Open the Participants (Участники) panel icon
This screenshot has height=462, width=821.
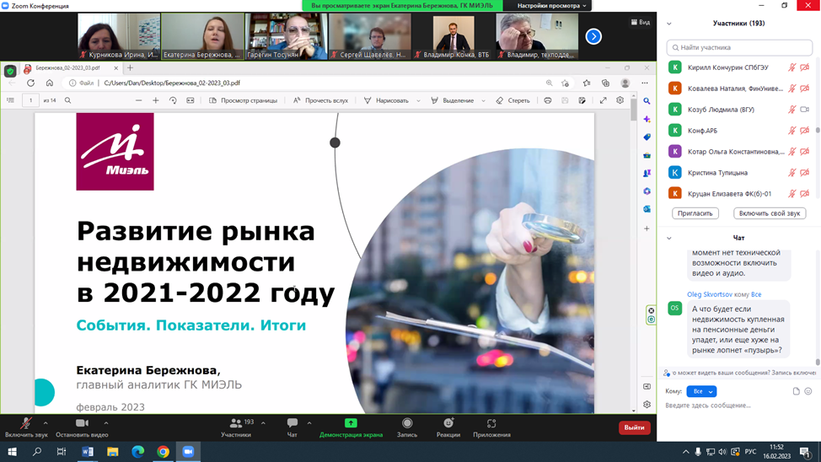point(236,424)
